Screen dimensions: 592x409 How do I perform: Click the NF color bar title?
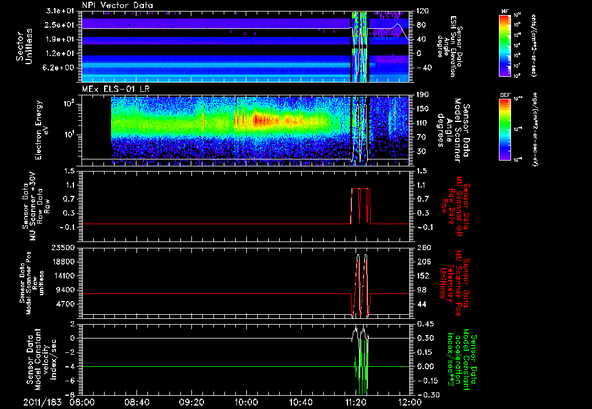505,12
